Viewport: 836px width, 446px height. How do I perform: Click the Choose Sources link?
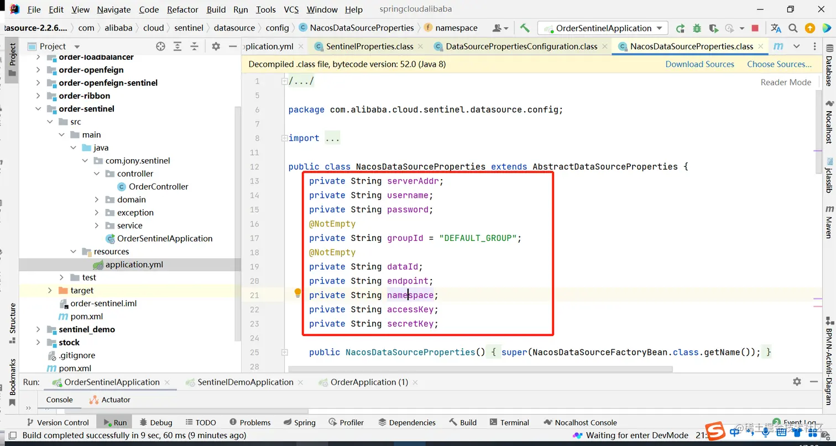(779, 64)
